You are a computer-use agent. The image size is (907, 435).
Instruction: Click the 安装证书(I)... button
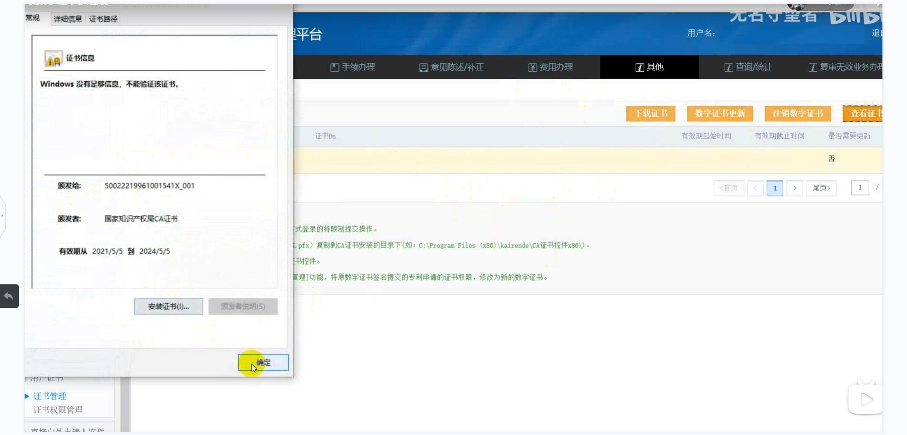[169, 307]
